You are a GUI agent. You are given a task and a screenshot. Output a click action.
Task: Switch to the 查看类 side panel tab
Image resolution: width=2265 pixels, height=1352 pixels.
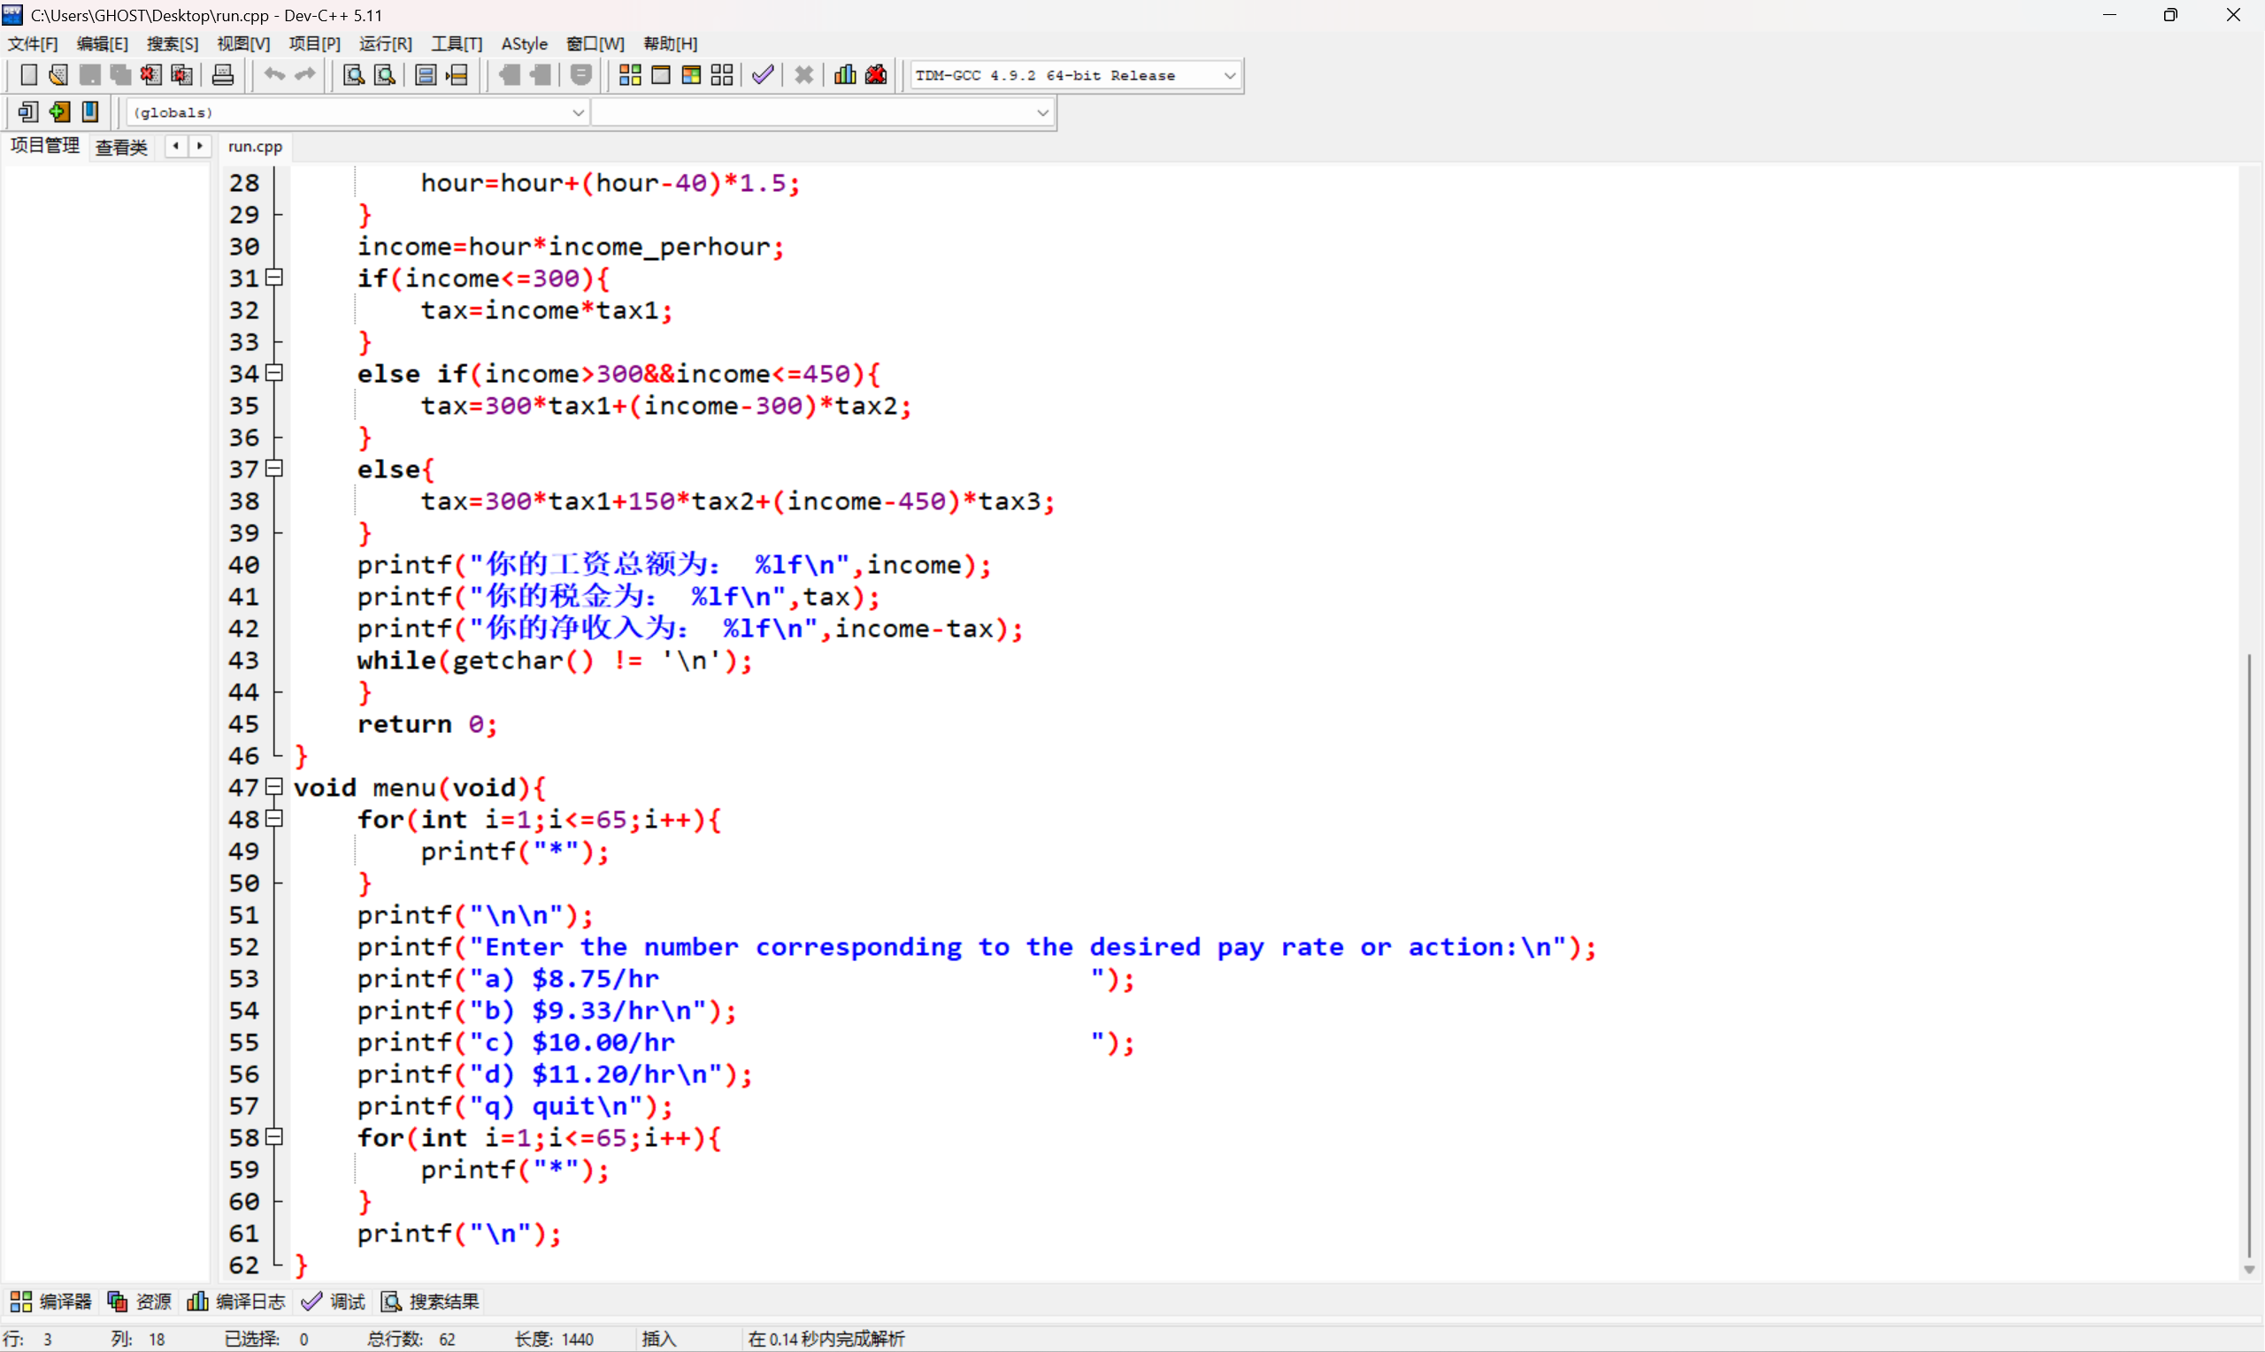pyautogui.click(x=121, y=147)
